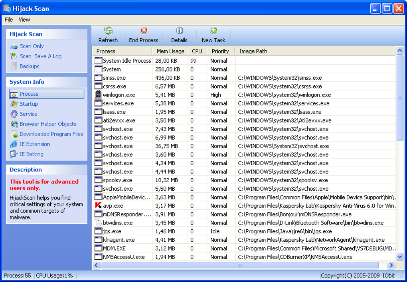
Task: Click the 36,75 MB memory value
Action: [166, 146]
